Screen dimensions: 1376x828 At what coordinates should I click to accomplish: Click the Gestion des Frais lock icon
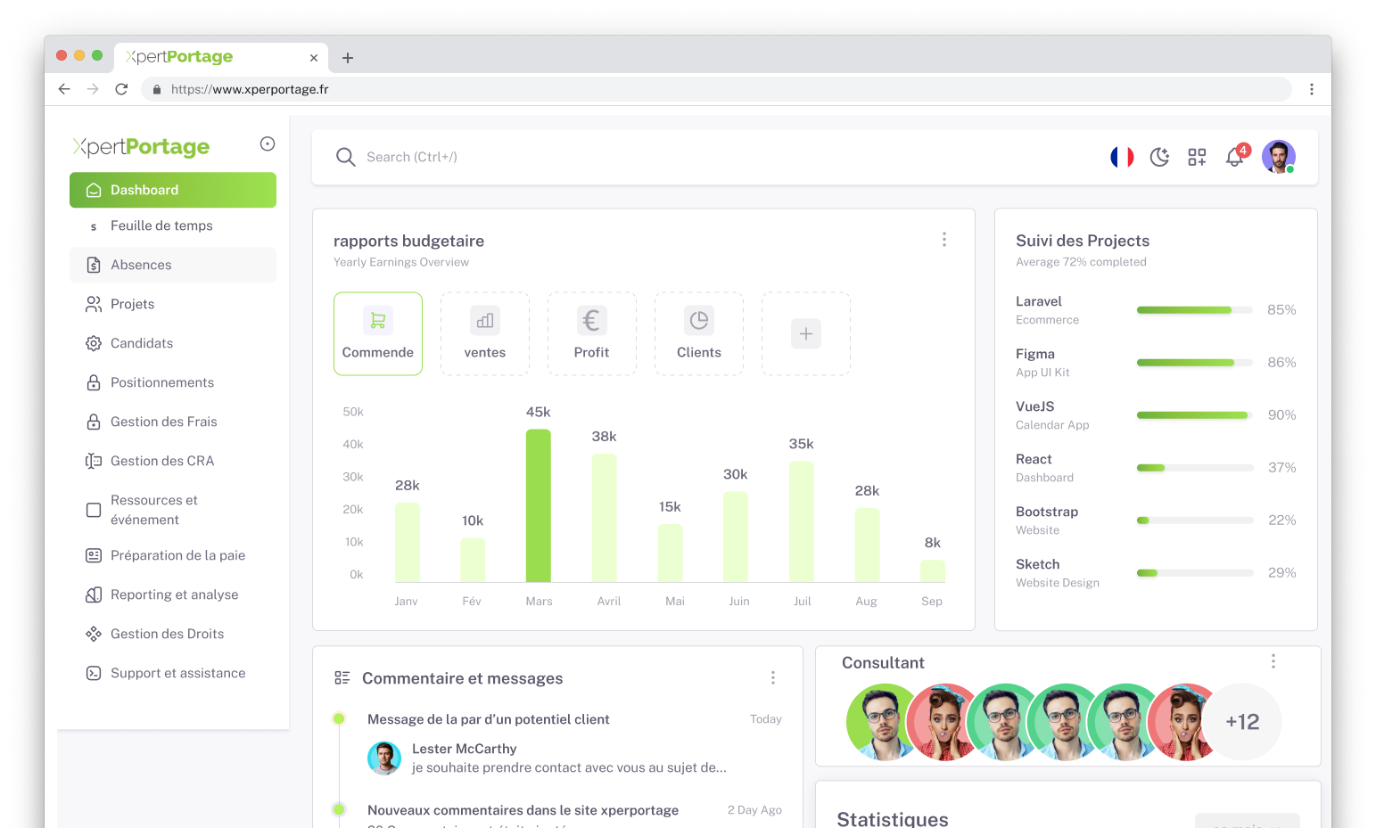[x=94, y=422]
